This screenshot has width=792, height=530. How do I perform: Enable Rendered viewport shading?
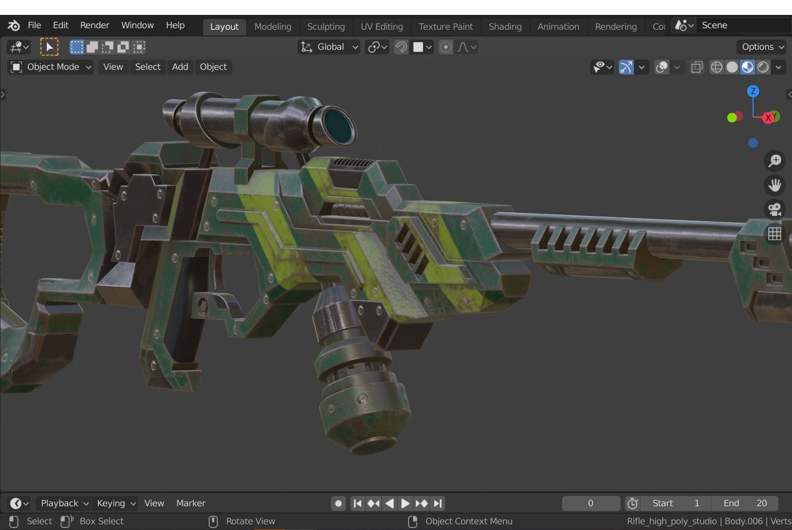point(763,67)
